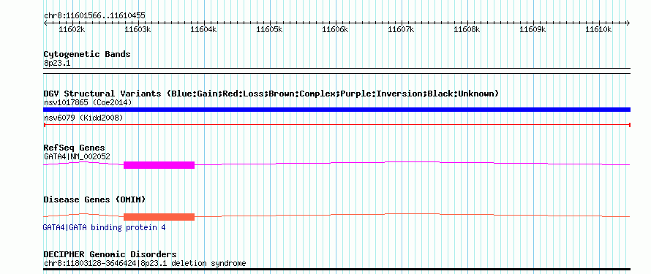The height and width of the screenshot is (274, 651).
Task: Click the red nsv6079 loss variant line
Action: (x=336, y=125)
